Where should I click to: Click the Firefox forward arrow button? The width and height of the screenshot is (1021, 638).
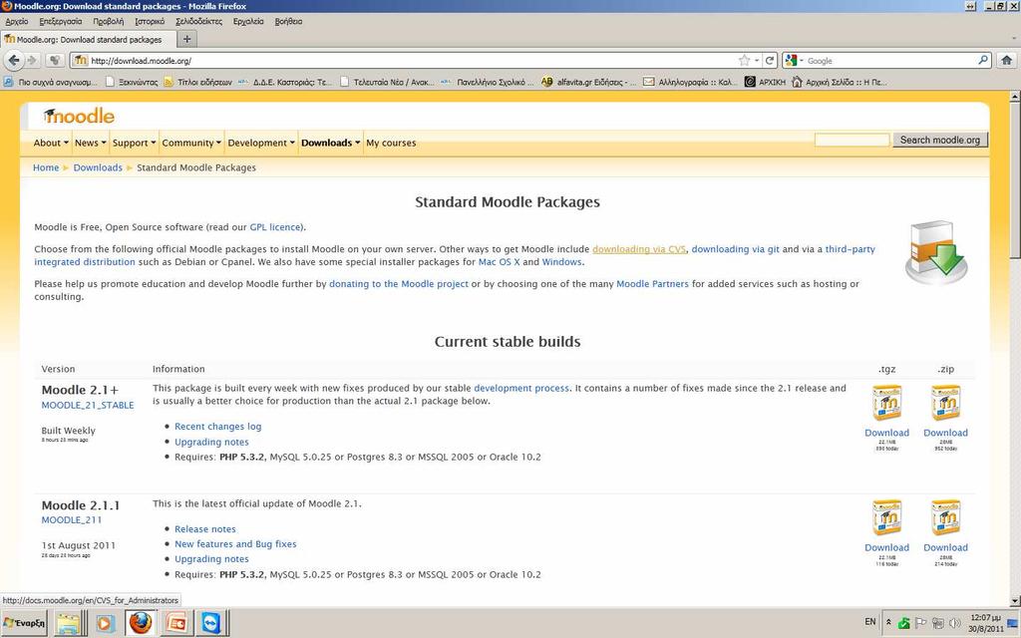pyautogui.click(x=32, y=61)
